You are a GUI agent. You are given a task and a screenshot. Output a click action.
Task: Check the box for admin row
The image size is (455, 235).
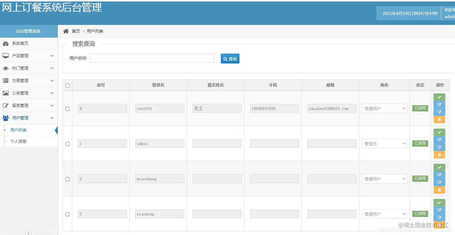(x=68, y=144)
